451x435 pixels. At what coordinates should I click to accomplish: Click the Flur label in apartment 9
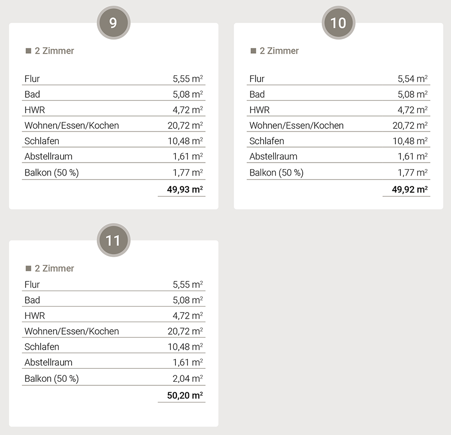click(x=32, y=79)
